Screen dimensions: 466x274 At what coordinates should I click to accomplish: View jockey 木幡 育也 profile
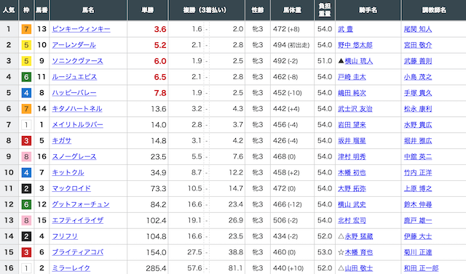tap(359, 252)
